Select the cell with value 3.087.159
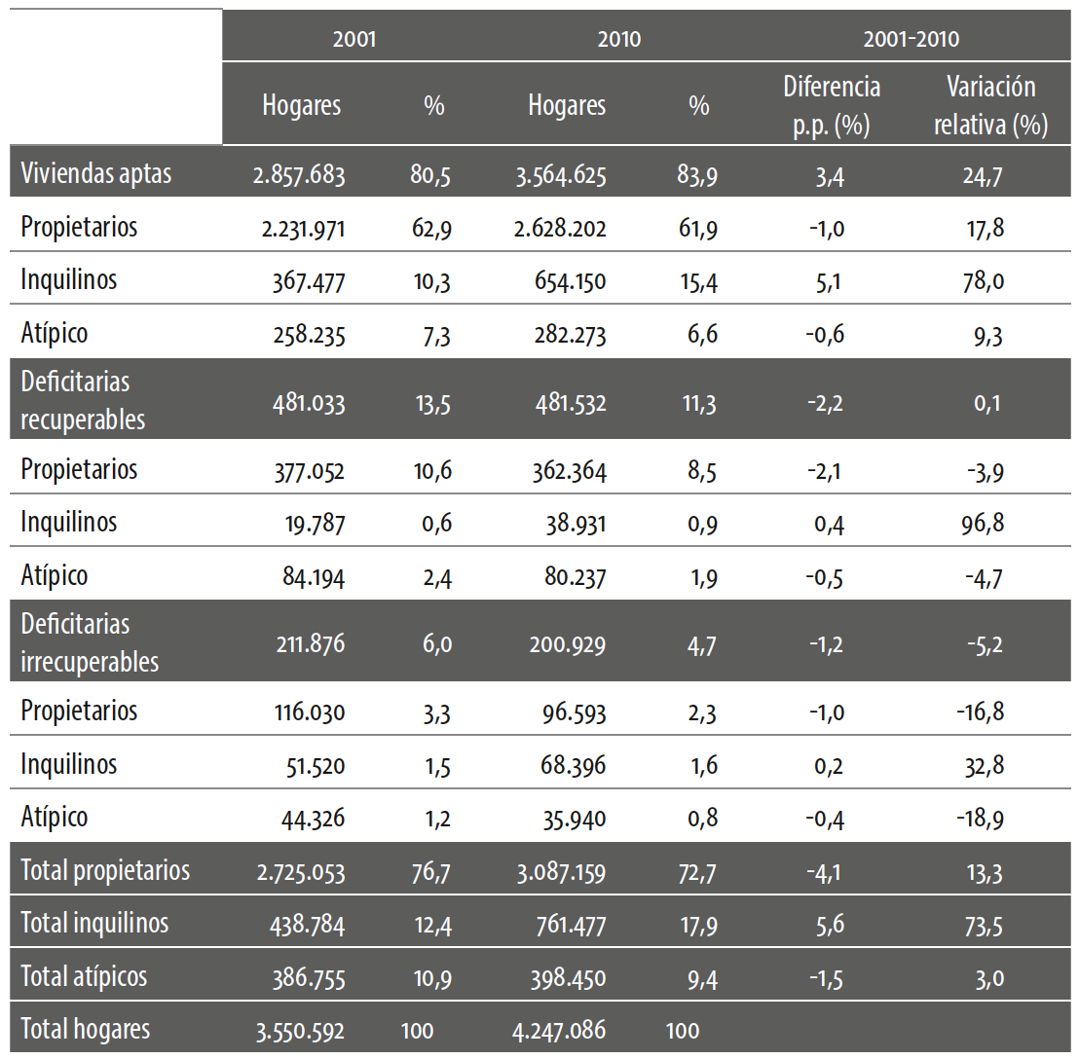This screenshot has height=1059, width=1079. coord(564,871)
